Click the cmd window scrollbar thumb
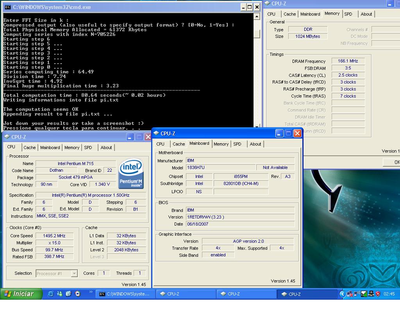This screenshot has height=320, width=400. (x=257, y=34)
